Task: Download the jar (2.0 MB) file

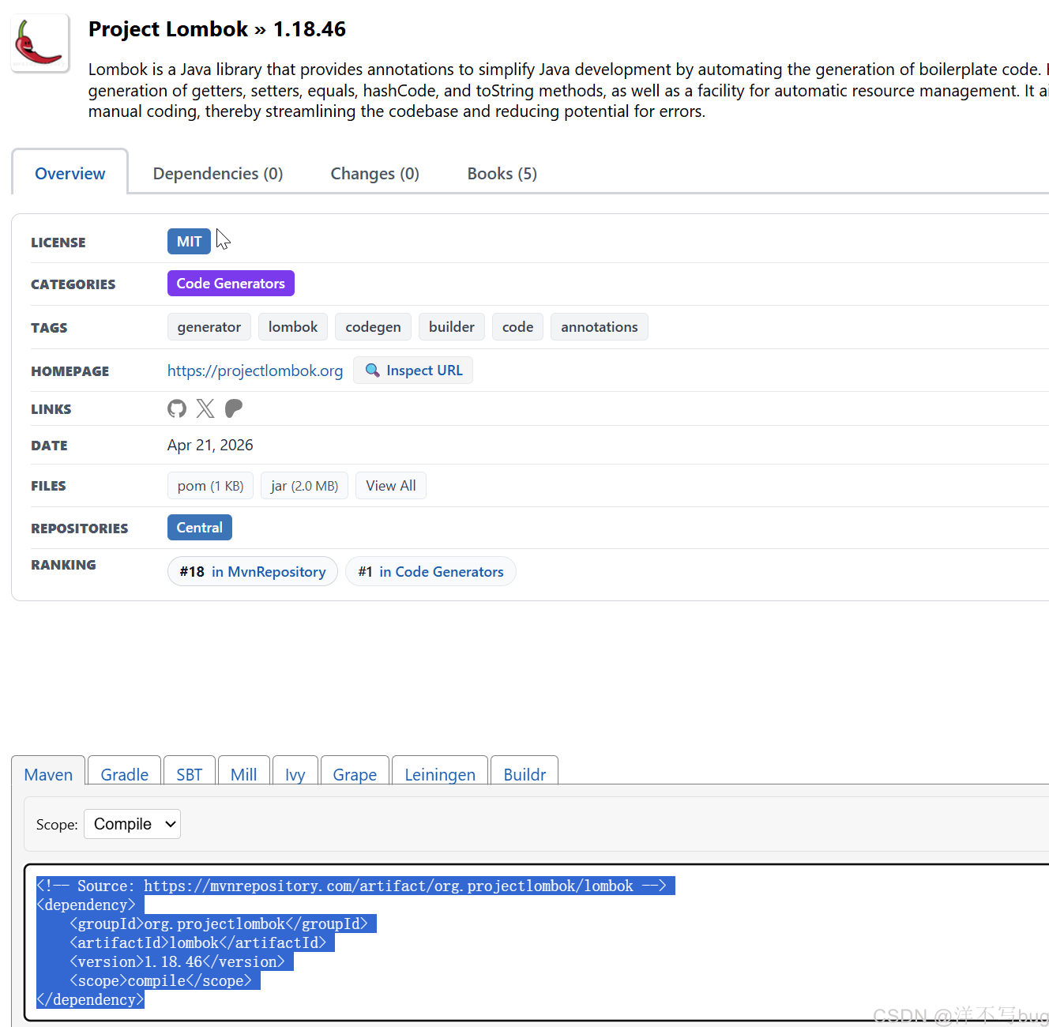Action: pos(304,486)
